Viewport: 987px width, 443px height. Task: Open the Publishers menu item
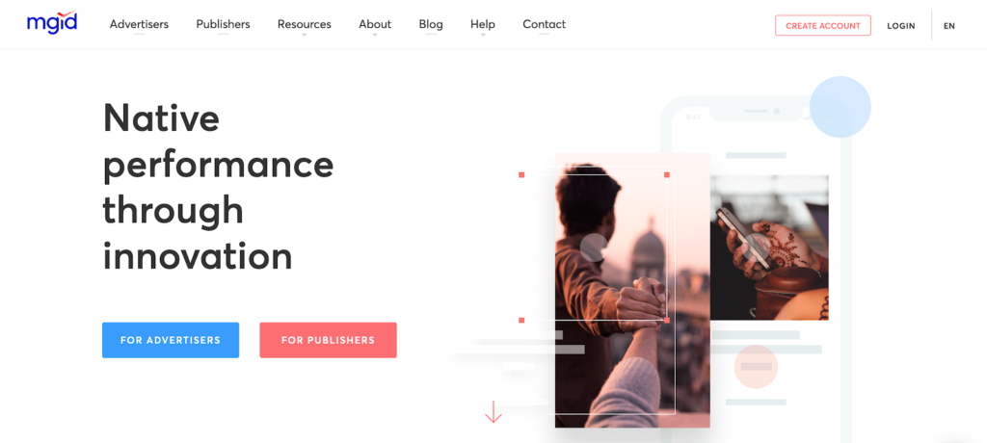tap(223, 24)
